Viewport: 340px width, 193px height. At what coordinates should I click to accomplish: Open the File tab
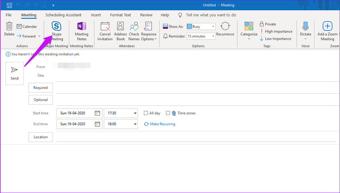[x=8, y=15]
